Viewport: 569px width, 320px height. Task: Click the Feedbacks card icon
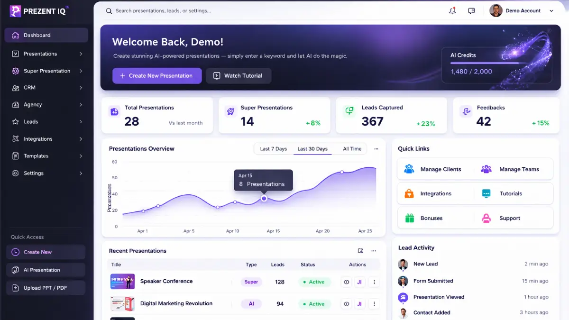466,112
